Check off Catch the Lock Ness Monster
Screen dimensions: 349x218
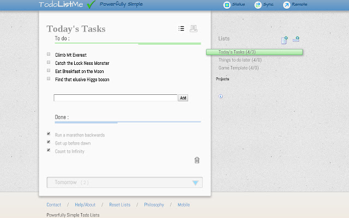click(49, 62)
